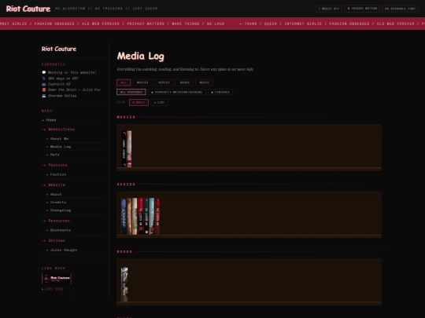Filter media log by Books
The width and height of the screenshot is (425, 318).
point(184,82)
